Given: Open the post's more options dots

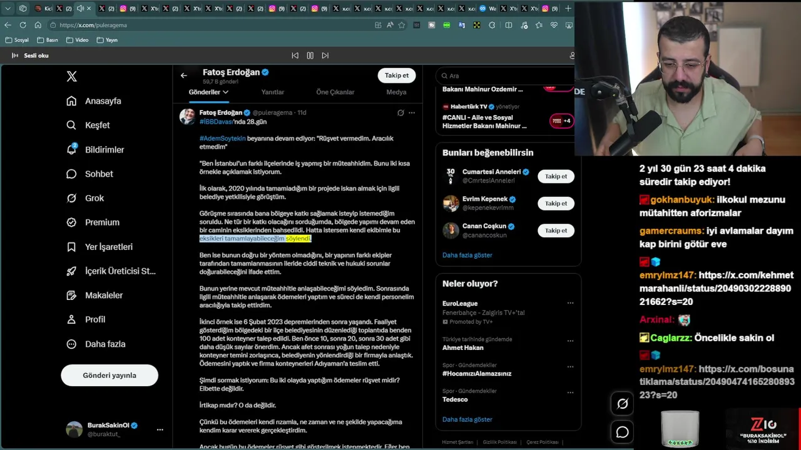Looking at the screenshot, I should (411, 112).
